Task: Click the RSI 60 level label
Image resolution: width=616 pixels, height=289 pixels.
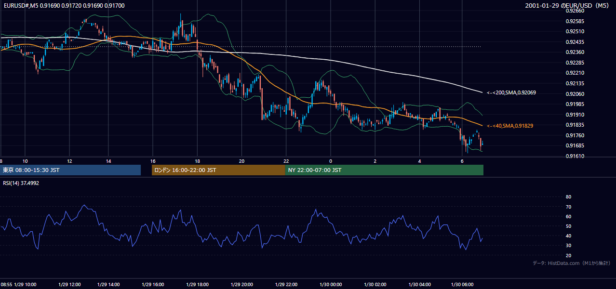Action: (568, 216)
